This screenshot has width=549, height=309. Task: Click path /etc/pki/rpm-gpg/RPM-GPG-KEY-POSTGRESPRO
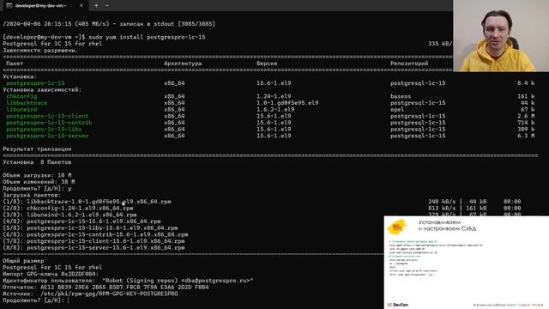point(109,294)
